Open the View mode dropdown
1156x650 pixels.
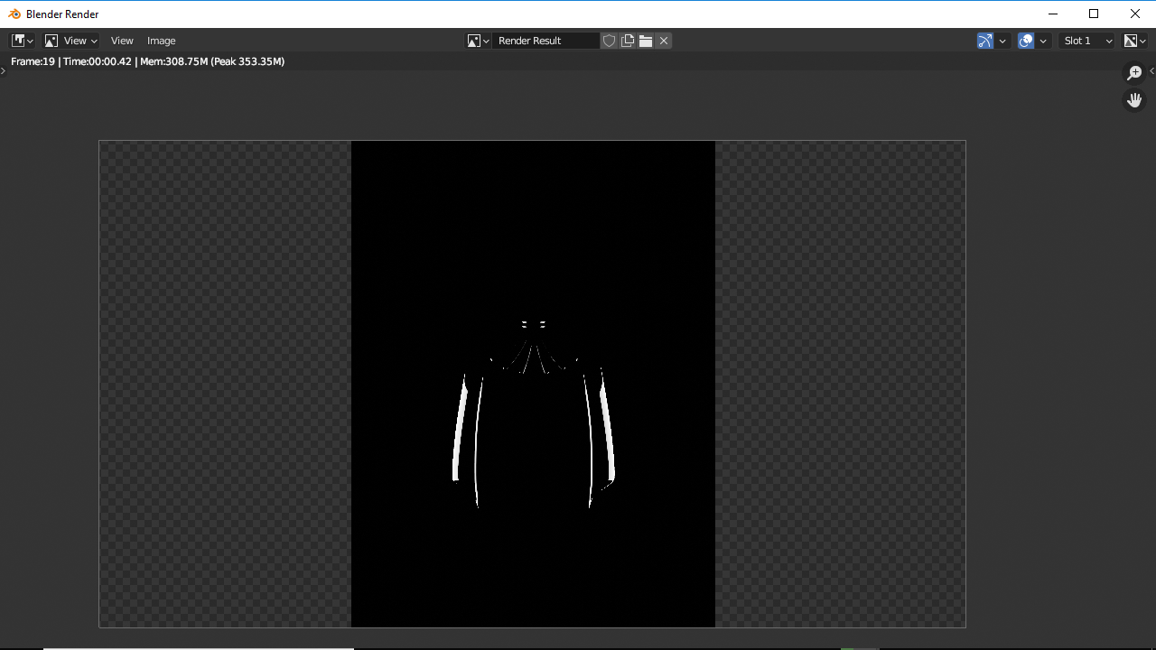click(x=71, y=41)
